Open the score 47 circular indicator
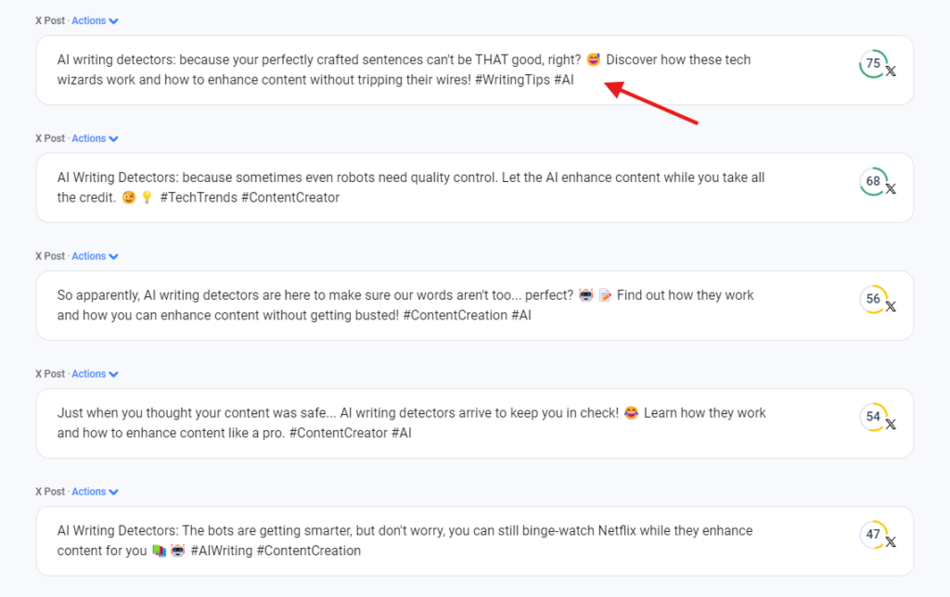Image resolution: width=950 pixels, height=597 pixels. 873,535
